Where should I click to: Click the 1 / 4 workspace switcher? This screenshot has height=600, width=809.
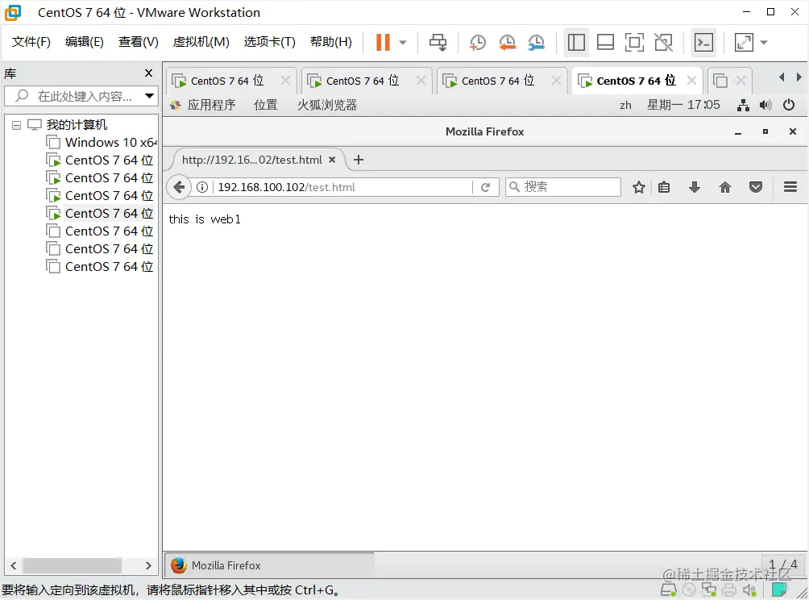pyautogui.click(x=782, y=565)
